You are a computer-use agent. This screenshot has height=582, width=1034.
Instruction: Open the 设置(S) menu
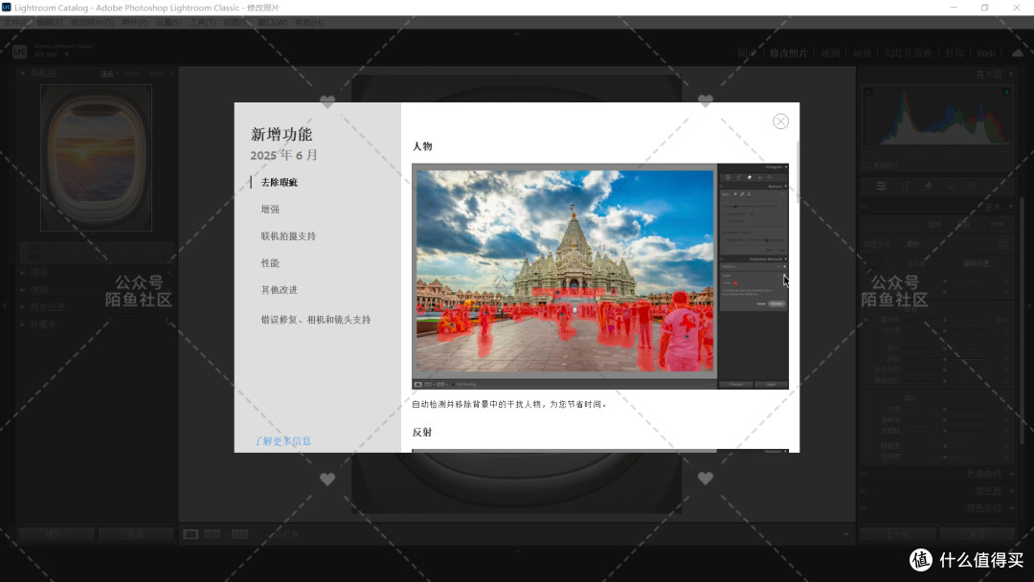coord(169,22)
